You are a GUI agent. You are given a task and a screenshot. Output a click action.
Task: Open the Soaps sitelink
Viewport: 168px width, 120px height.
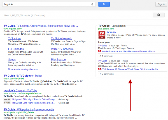[x=12, y=60]
